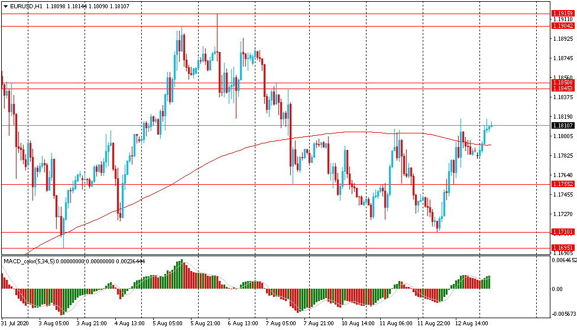Click the current price label 1.18107
This screenshot has height=330, width=577.
[x=563, y=126]
